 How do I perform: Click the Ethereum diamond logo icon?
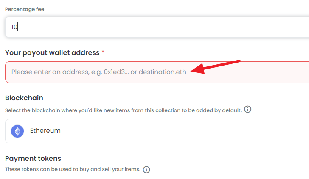click(x=17, y=131)
